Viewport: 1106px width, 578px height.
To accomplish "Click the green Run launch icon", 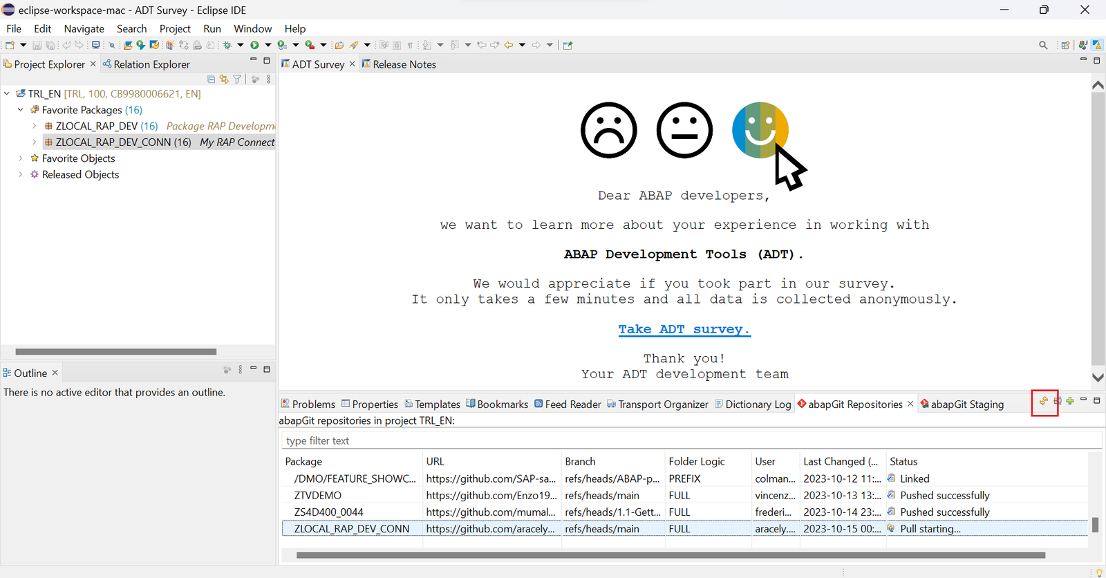I will 254,45.
